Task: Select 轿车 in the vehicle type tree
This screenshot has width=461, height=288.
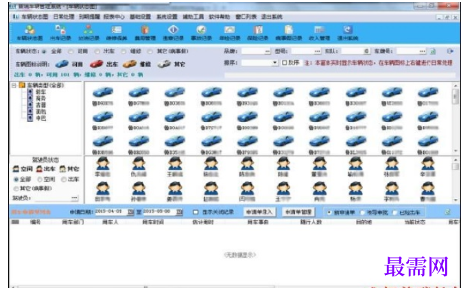Action: pos(40,92)
